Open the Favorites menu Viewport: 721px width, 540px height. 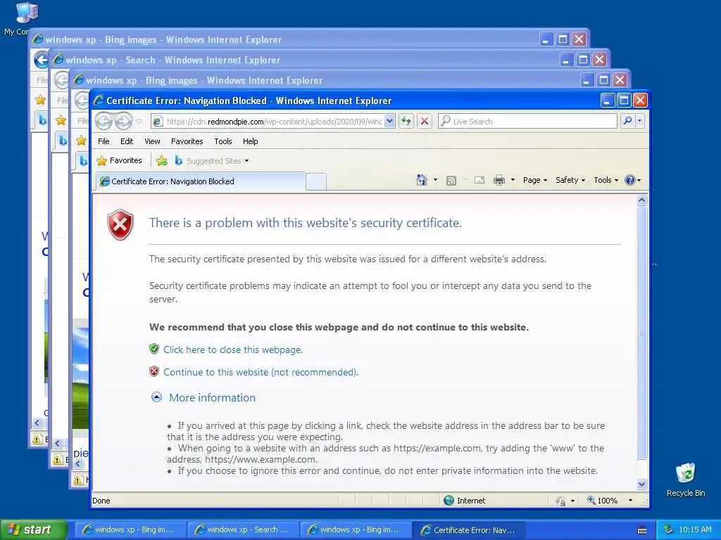(x=187, y=141)
